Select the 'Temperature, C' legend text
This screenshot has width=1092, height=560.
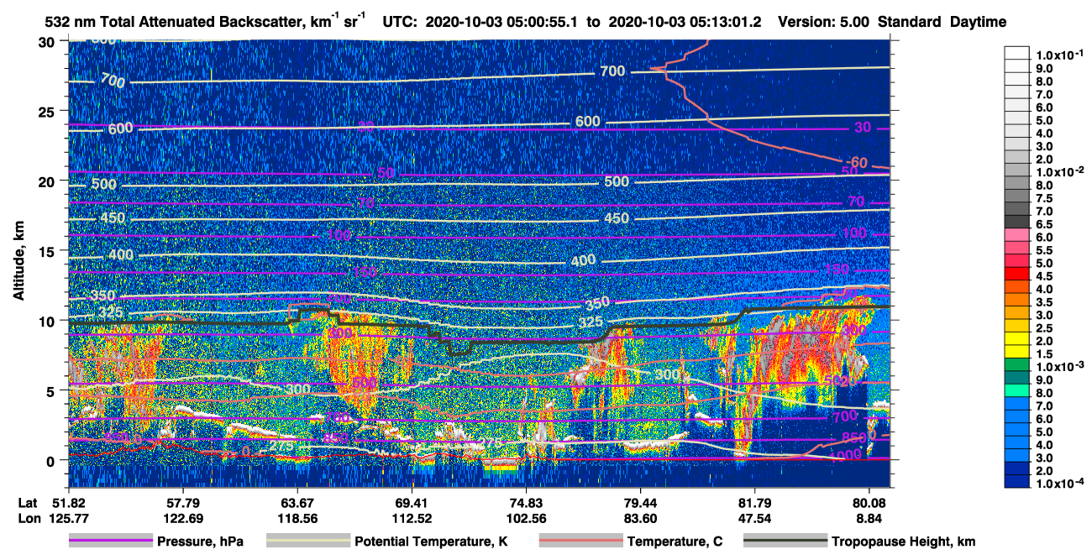(x=675, y=542)
